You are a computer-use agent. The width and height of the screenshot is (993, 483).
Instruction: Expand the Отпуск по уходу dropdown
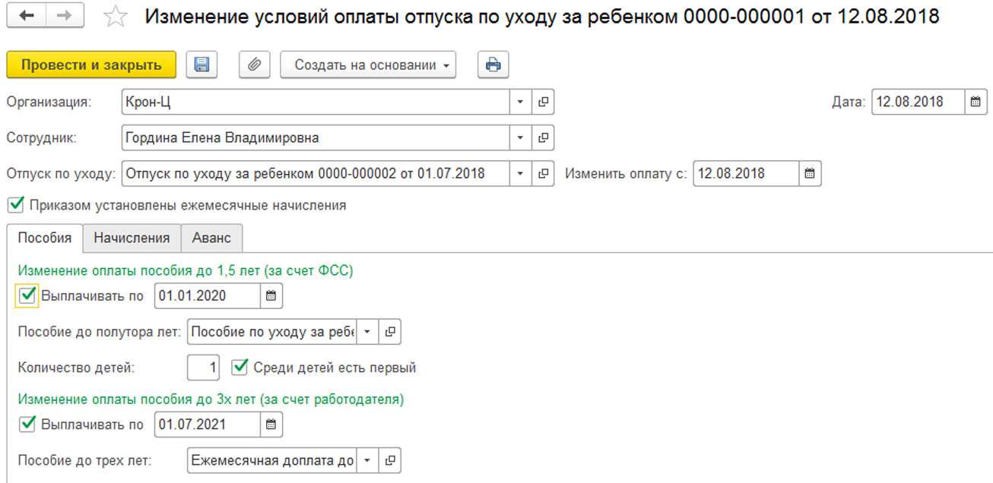coord(521,174)
